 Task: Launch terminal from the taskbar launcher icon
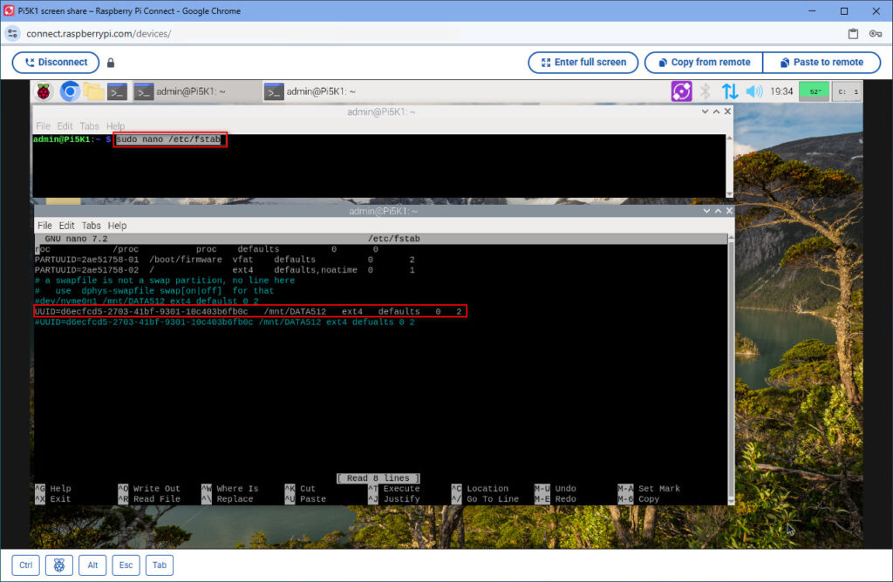[118, 91]
